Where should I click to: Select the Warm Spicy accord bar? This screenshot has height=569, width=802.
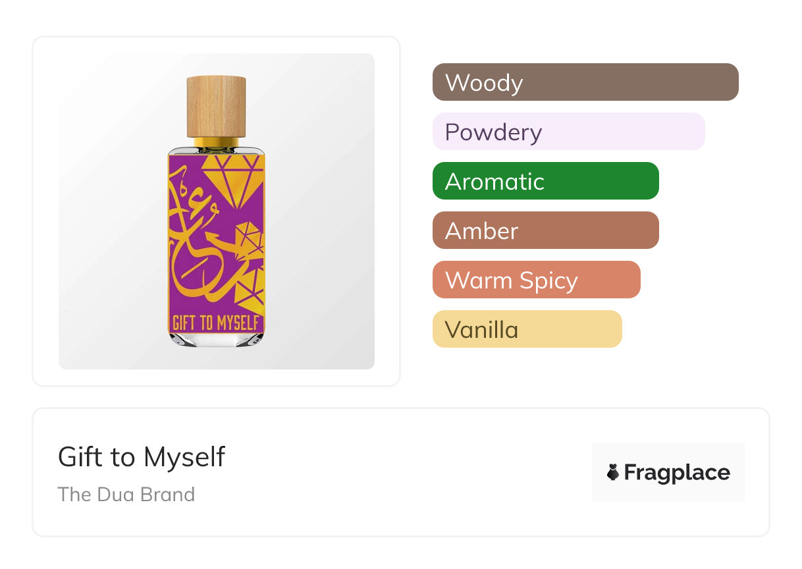coord(536,280)
